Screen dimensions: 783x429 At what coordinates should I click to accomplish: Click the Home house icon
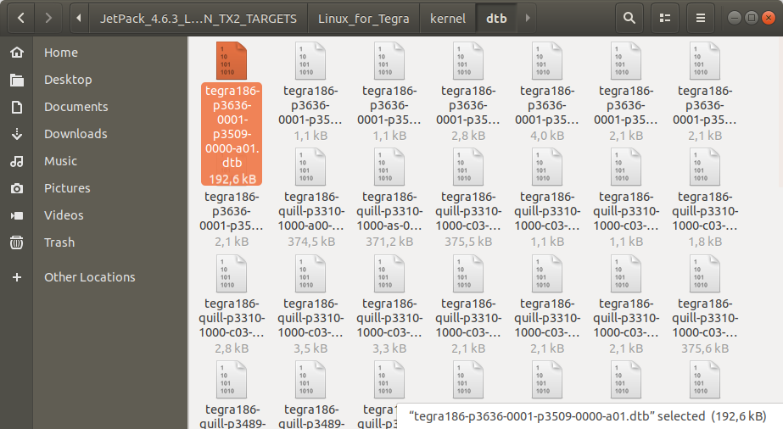pyautogui.click(x=17, y=53)
